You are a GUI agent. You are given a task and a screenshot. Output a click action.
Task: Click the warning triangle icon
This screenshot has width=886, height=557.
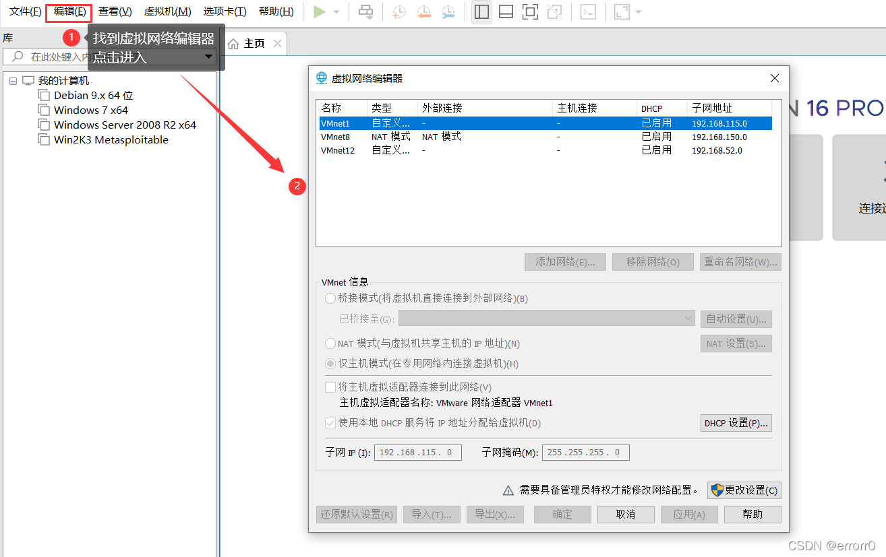[x=509, y=490]
